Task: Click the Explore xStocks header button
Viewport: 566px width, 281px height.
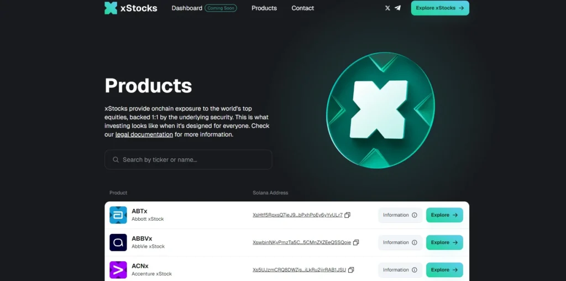Action: [440, 8]
